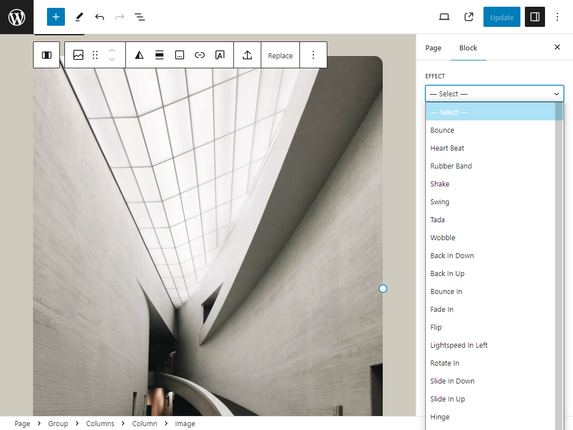
Task: Open the alignment options icon
Action: coord(159,55)
